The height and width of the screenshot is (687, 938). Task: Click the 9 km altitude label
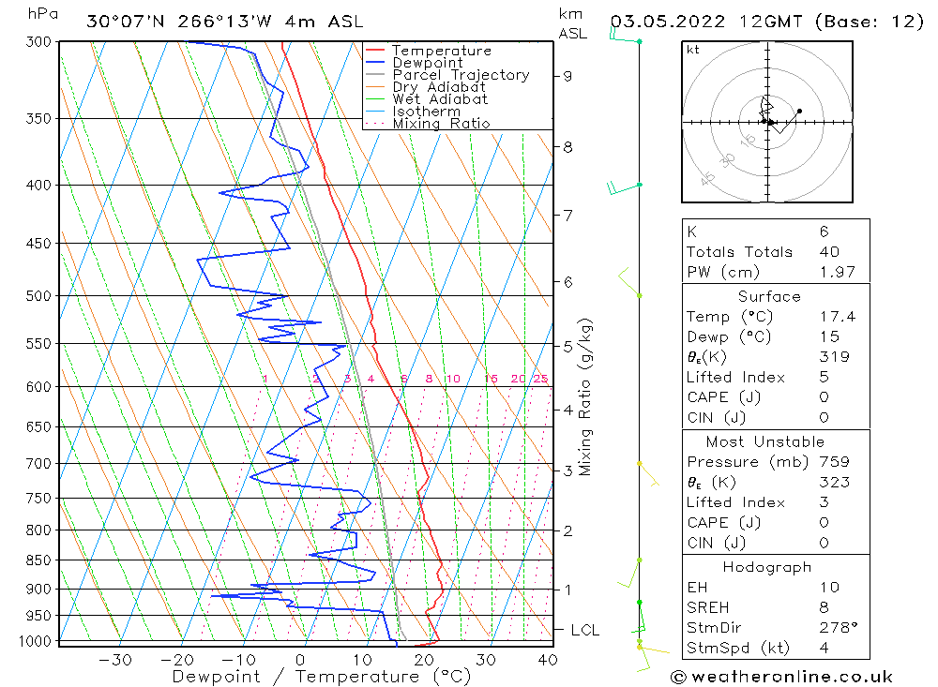tap(567, 76)
